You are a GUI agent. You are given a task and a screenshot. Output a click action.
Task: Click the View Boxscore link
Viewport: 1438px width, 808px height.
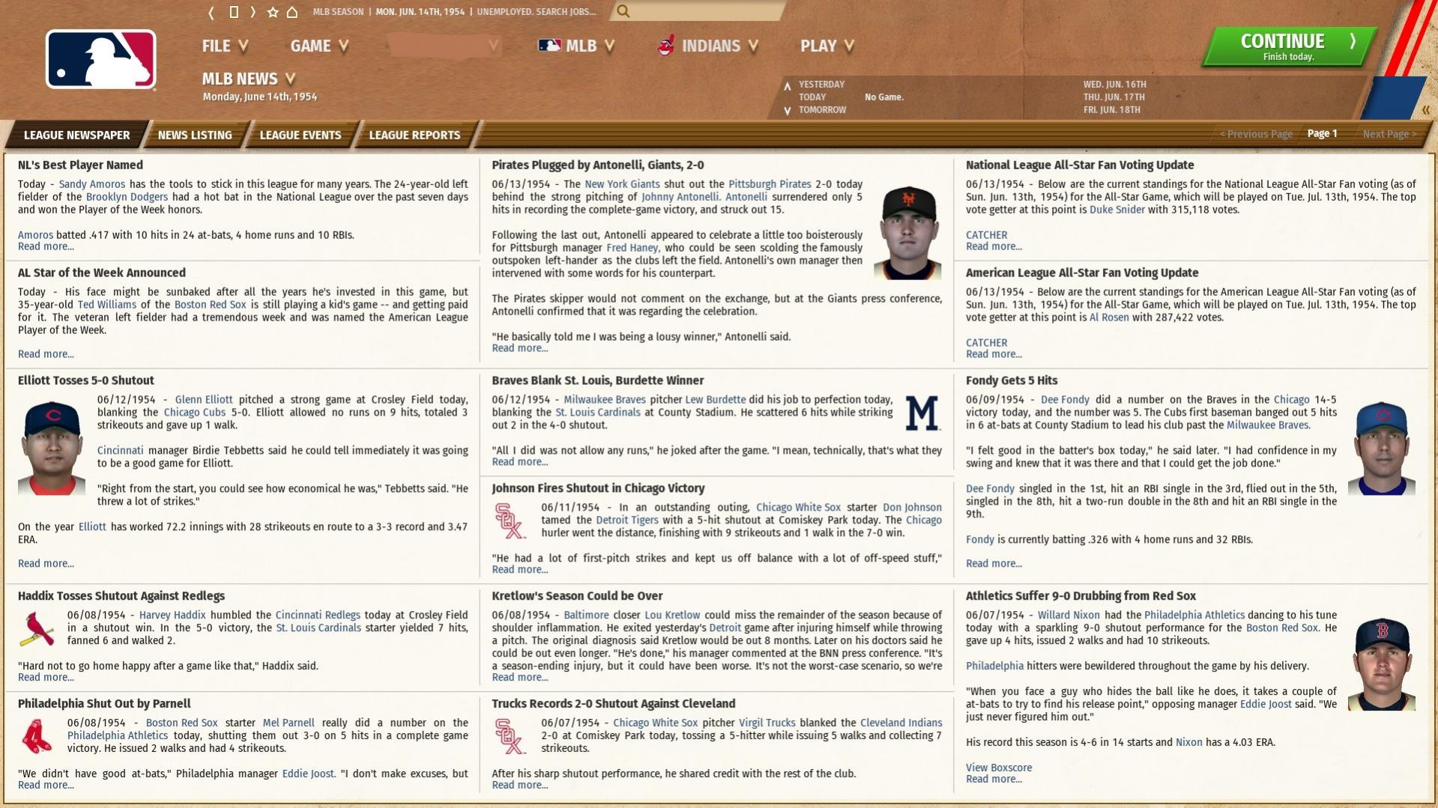coord(998,768)
